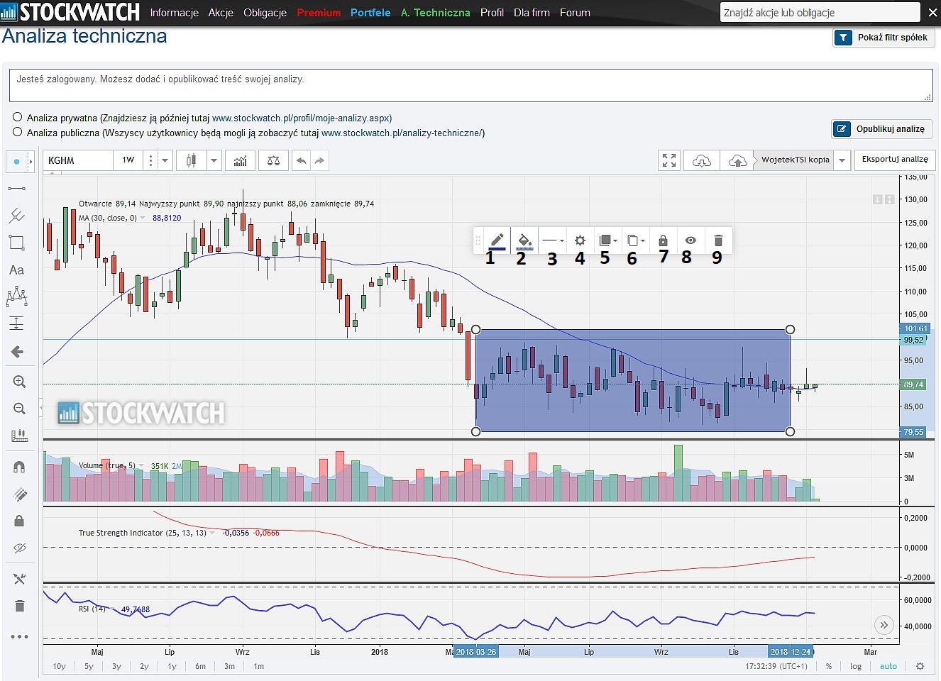Toggle the auto scale mode

pos(888,666)
